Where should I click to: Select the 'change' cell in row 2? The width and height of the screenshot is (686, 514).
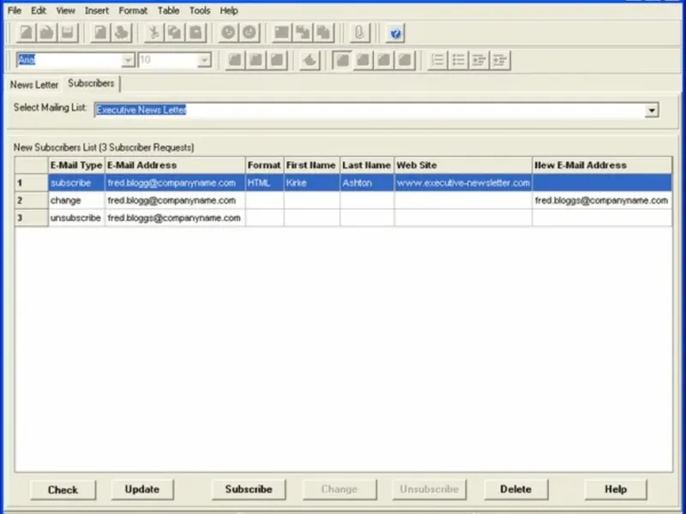coord(76,200)
